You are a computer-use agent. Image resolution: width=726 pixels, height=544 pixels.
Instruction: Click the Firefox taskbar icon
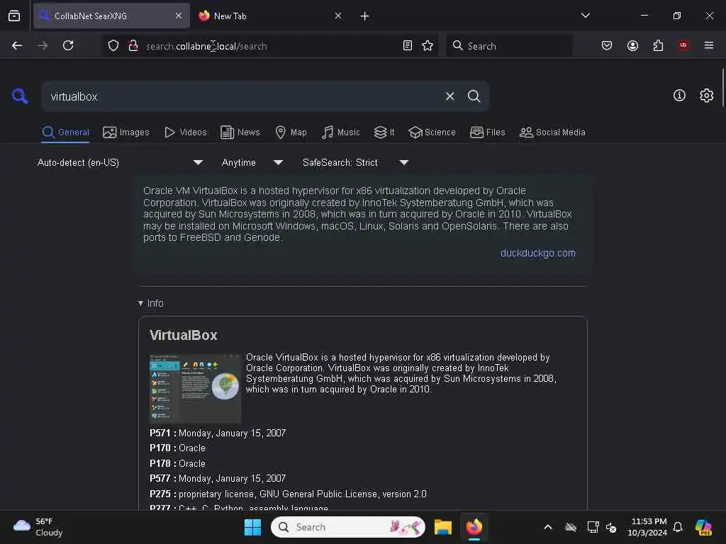[x=474, y=527]
